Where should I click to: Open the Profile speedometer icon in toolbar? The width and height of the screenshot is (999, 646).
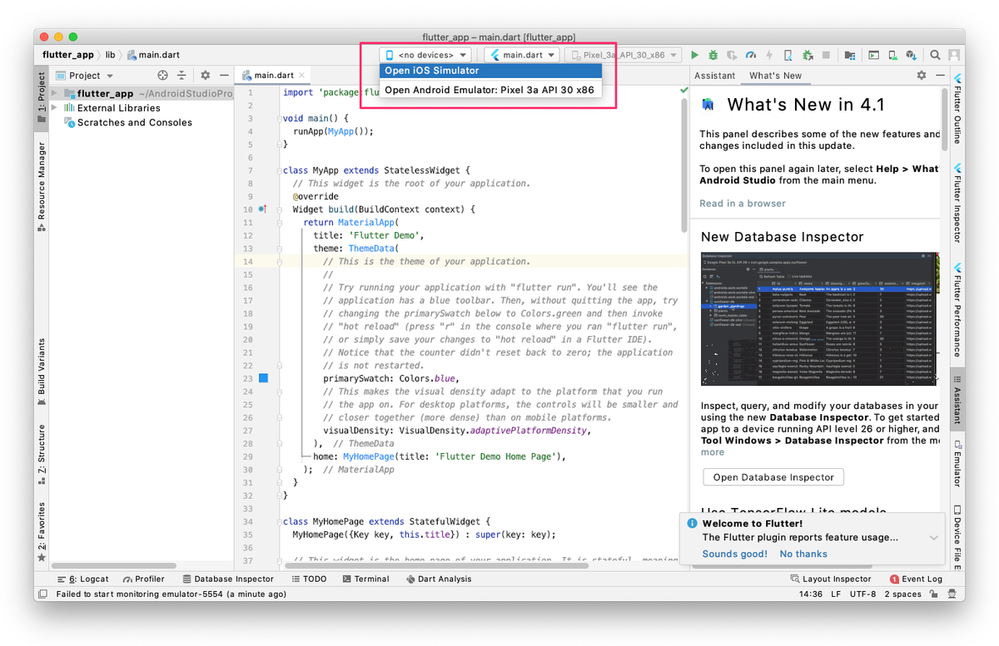pos(751,55)
